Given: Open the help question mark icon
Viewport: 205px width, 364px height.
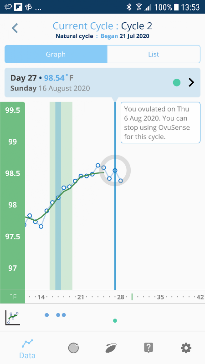Looking at the screenshot, I should click(149, 348).
